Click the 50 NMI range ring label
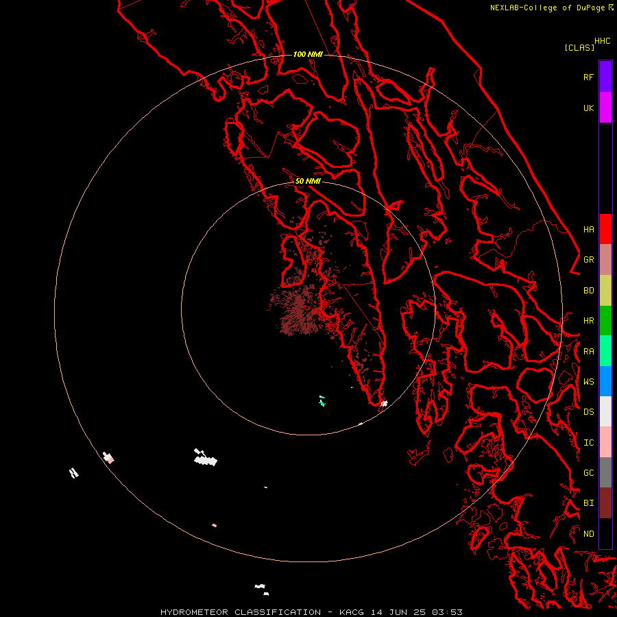Image resolution: width=617 pixels, height=617 pixels. 308,181
